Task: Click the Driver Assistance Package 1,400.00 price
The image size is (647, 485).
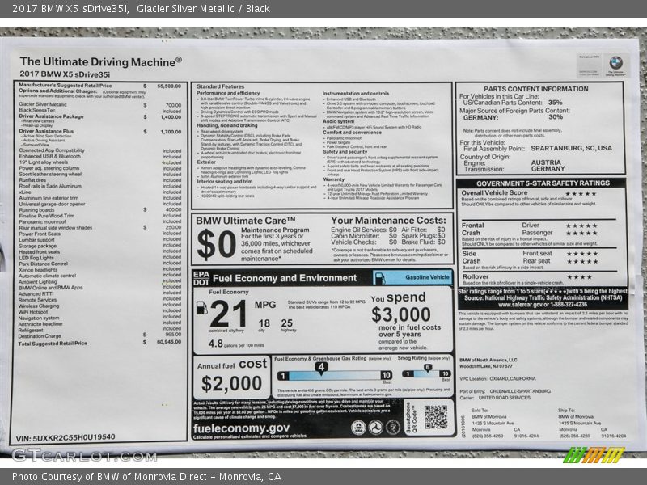Action: (x=171, y=117)
